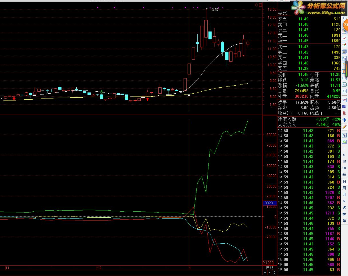Select the red S icon in sidebar
This screenshot has width=348, height=276.
tap(344, 113)
